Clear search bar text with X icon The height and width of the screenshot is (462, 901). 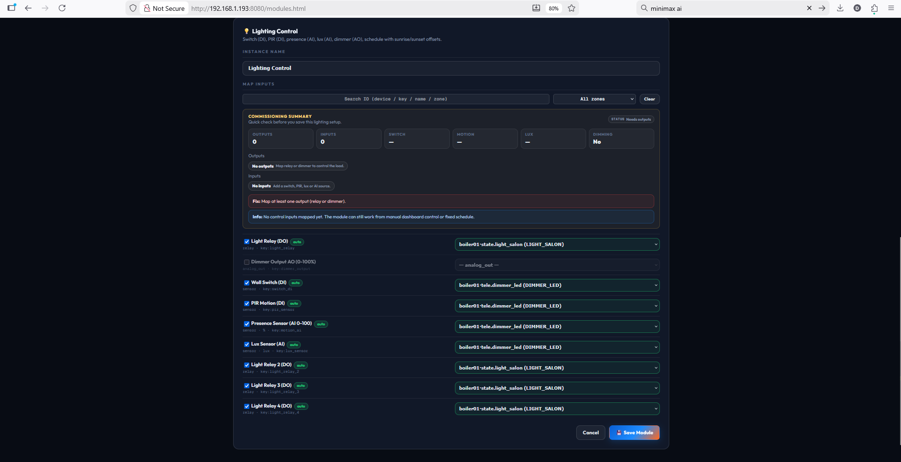coord(809,8)
